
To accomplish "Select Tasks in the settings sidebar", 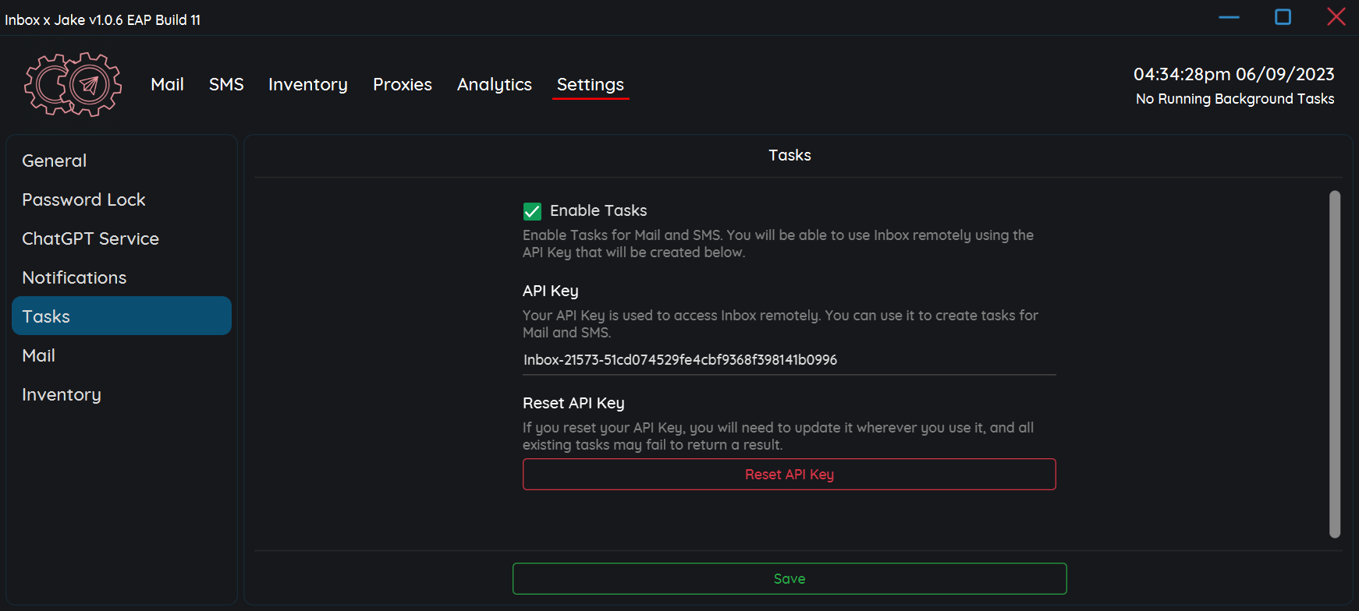I will tap(121, 316).
